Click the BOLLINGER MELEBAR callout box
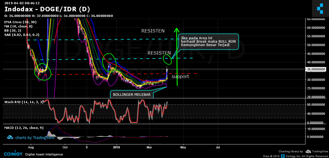Image resolution: width=329 pixels, height=158 pixels. pyautogui.click(x=132, y=94)
